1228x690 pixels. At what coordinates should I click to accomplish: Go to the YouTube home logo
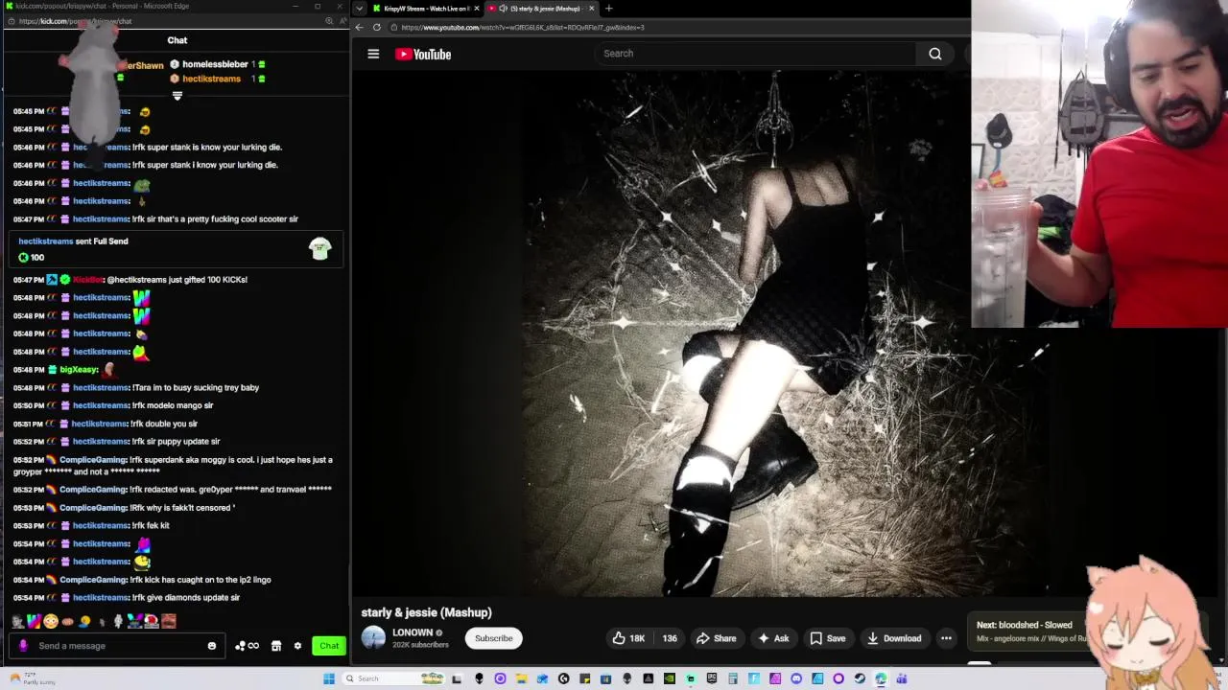[x=423, y=55]
